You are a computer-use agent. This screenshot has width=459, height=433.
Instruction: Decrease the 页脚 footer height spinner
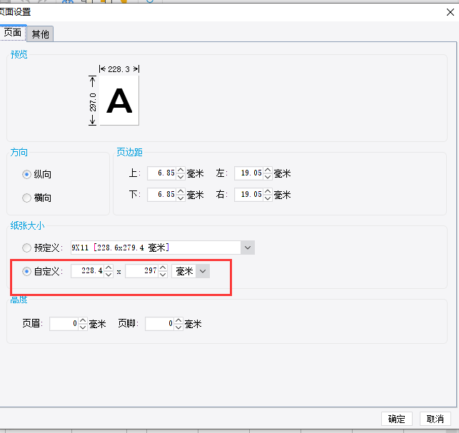[x=178, y=327]
